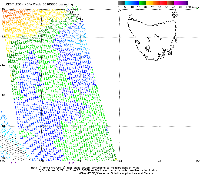The height and width of the screenshot is (175, 200).
Task: Click the latitude label '-42'
Action: (x=2, y=36)
